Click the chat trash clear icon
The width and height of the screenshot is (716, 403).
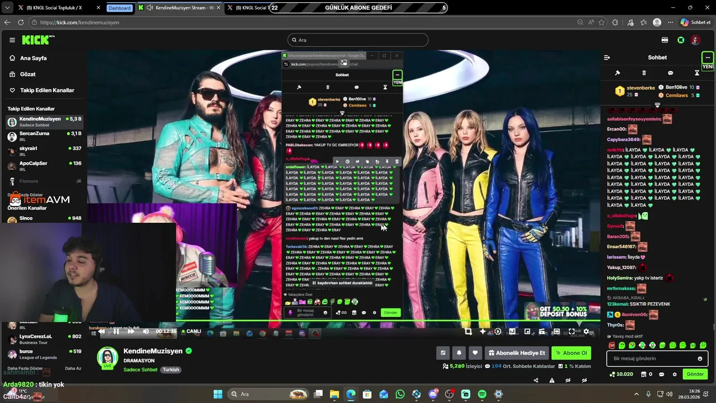click(x=644, y=73)
